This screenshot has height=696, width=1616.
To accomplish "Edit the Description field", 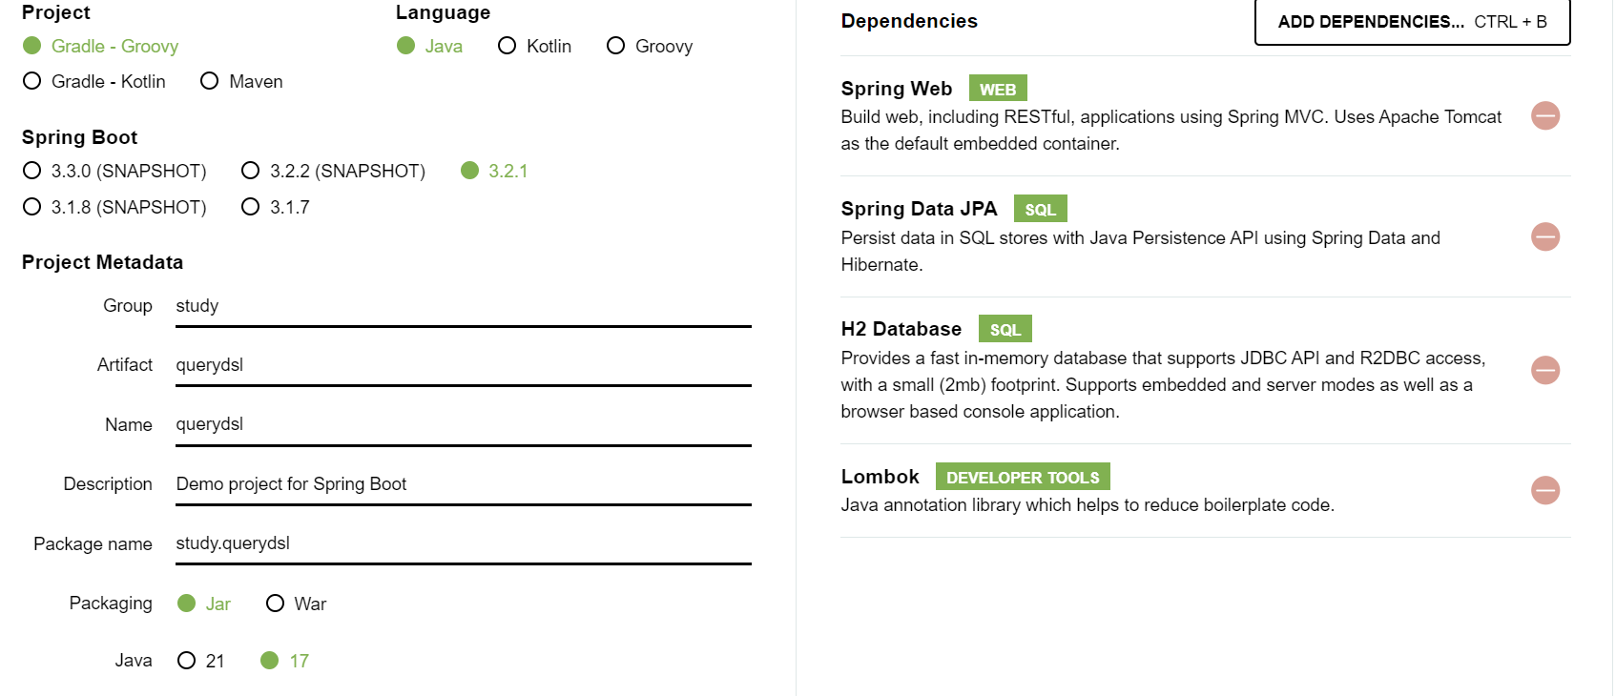I will coord(464,484).
